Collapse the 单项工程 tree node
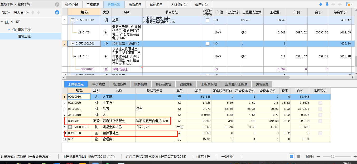Viewport: 357px width, 164px height. 9,29
